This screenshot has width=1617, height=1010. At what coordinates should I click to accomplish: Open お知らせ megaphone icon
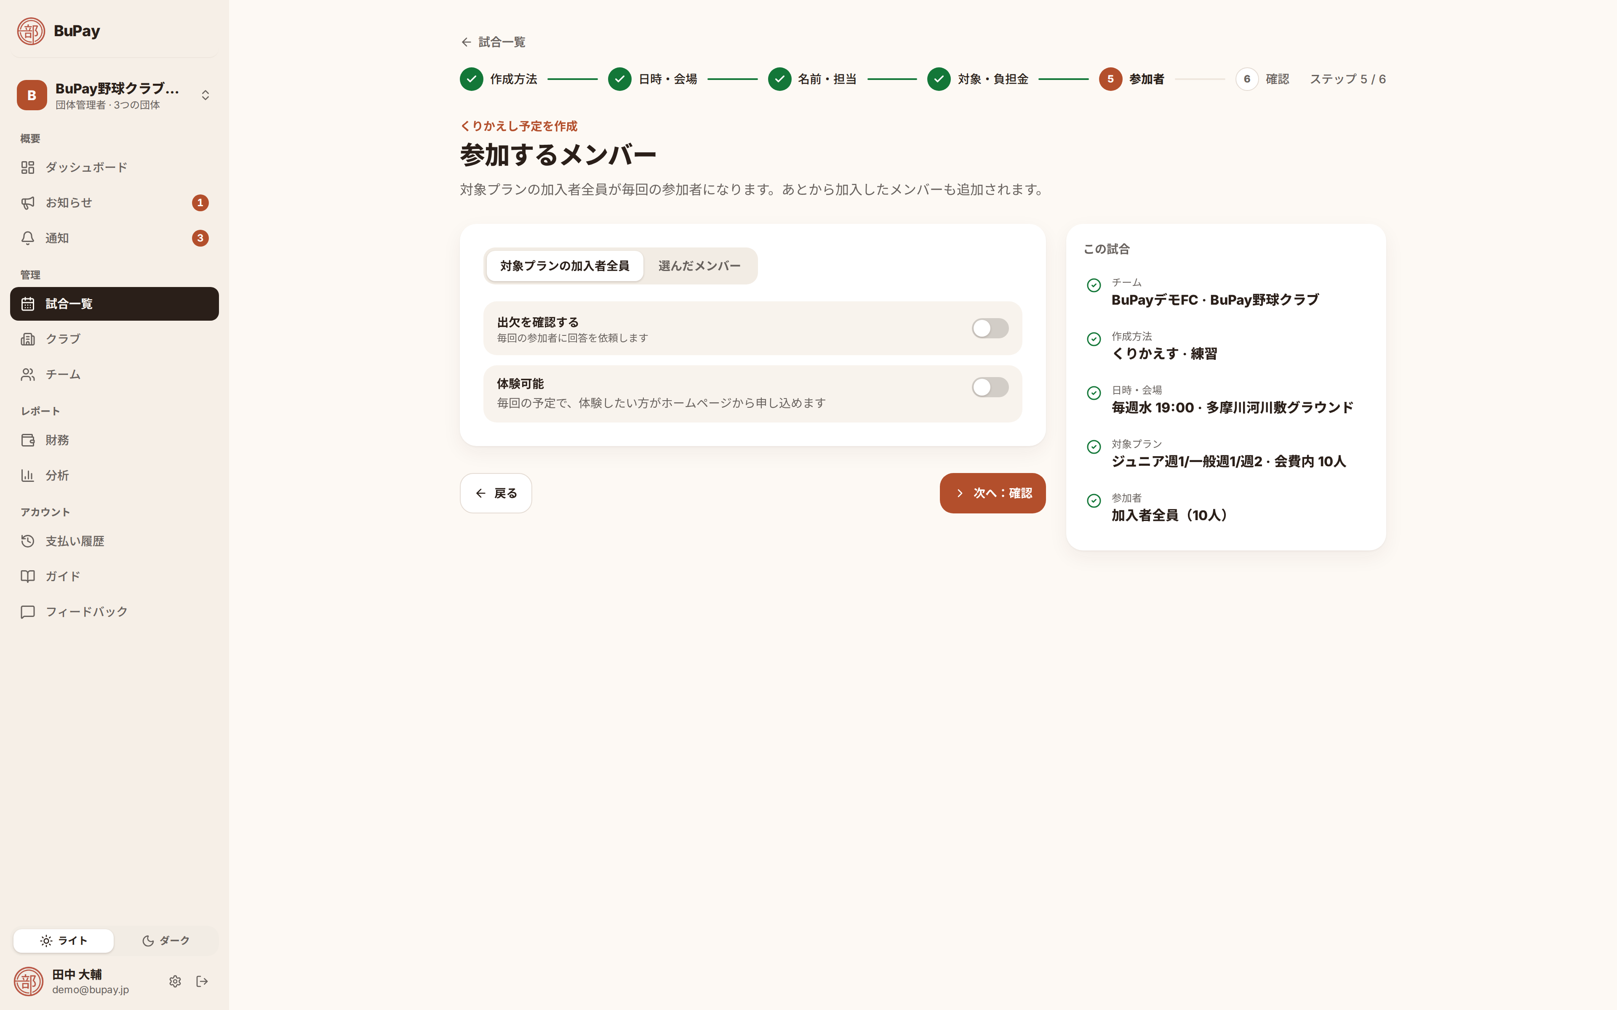27,202
